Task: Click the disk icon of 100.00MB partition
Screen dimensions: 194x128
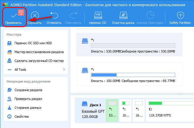Action: point(85,70)
